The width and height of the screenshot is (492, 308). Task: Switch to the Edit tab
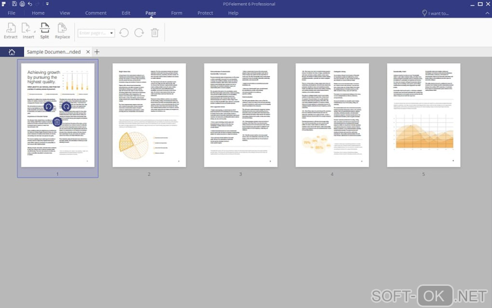(126, 13)
